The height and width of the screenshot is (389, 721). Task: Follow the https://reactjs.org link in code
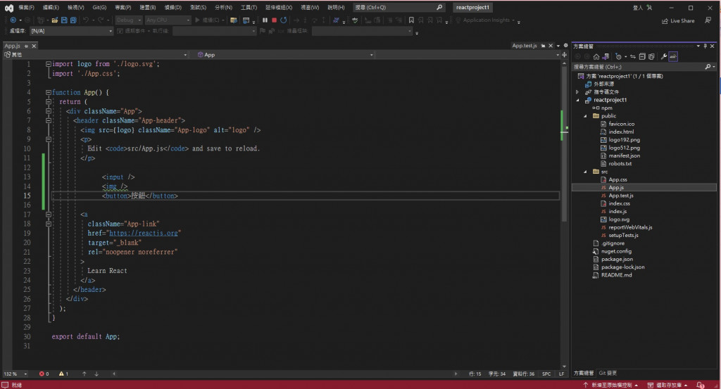coord(144,234)
